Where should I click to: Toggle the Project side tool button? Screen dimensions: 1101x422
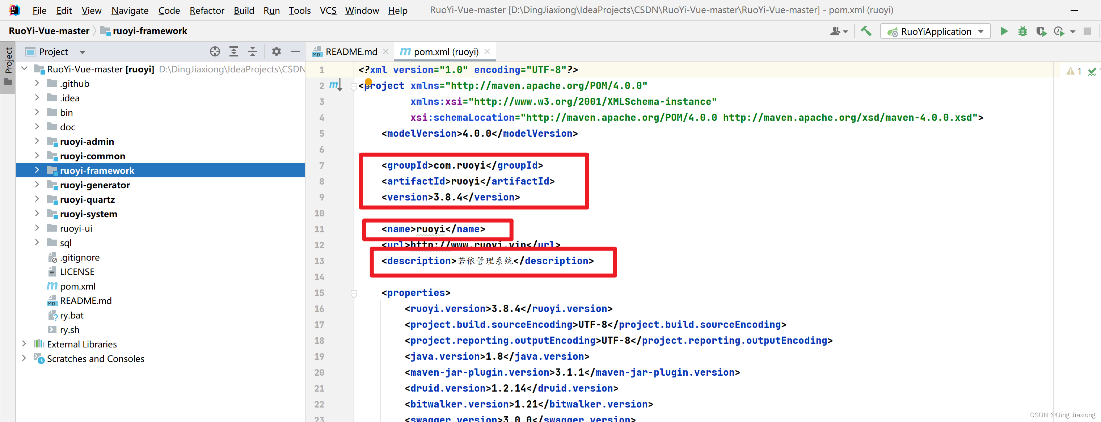pyautogui.click(x=8, y=67)
